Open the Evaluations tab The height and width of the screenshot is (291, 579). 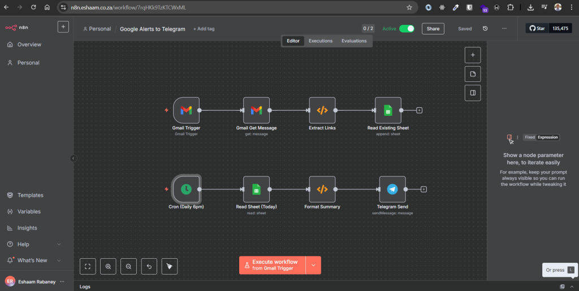click(354, 41)
